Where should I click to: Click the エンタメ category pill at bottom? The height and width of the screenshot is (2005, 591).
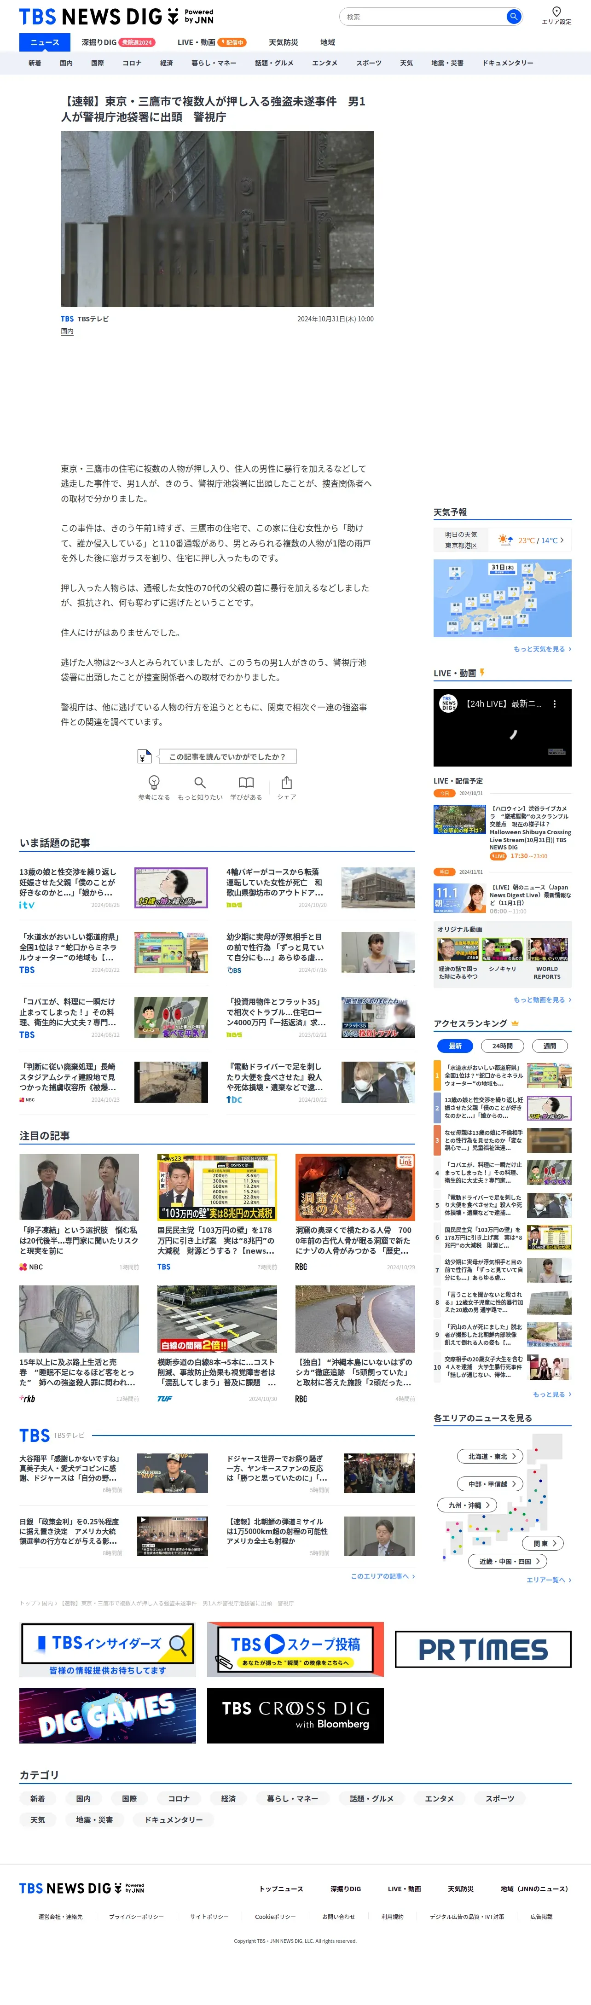439,1798
